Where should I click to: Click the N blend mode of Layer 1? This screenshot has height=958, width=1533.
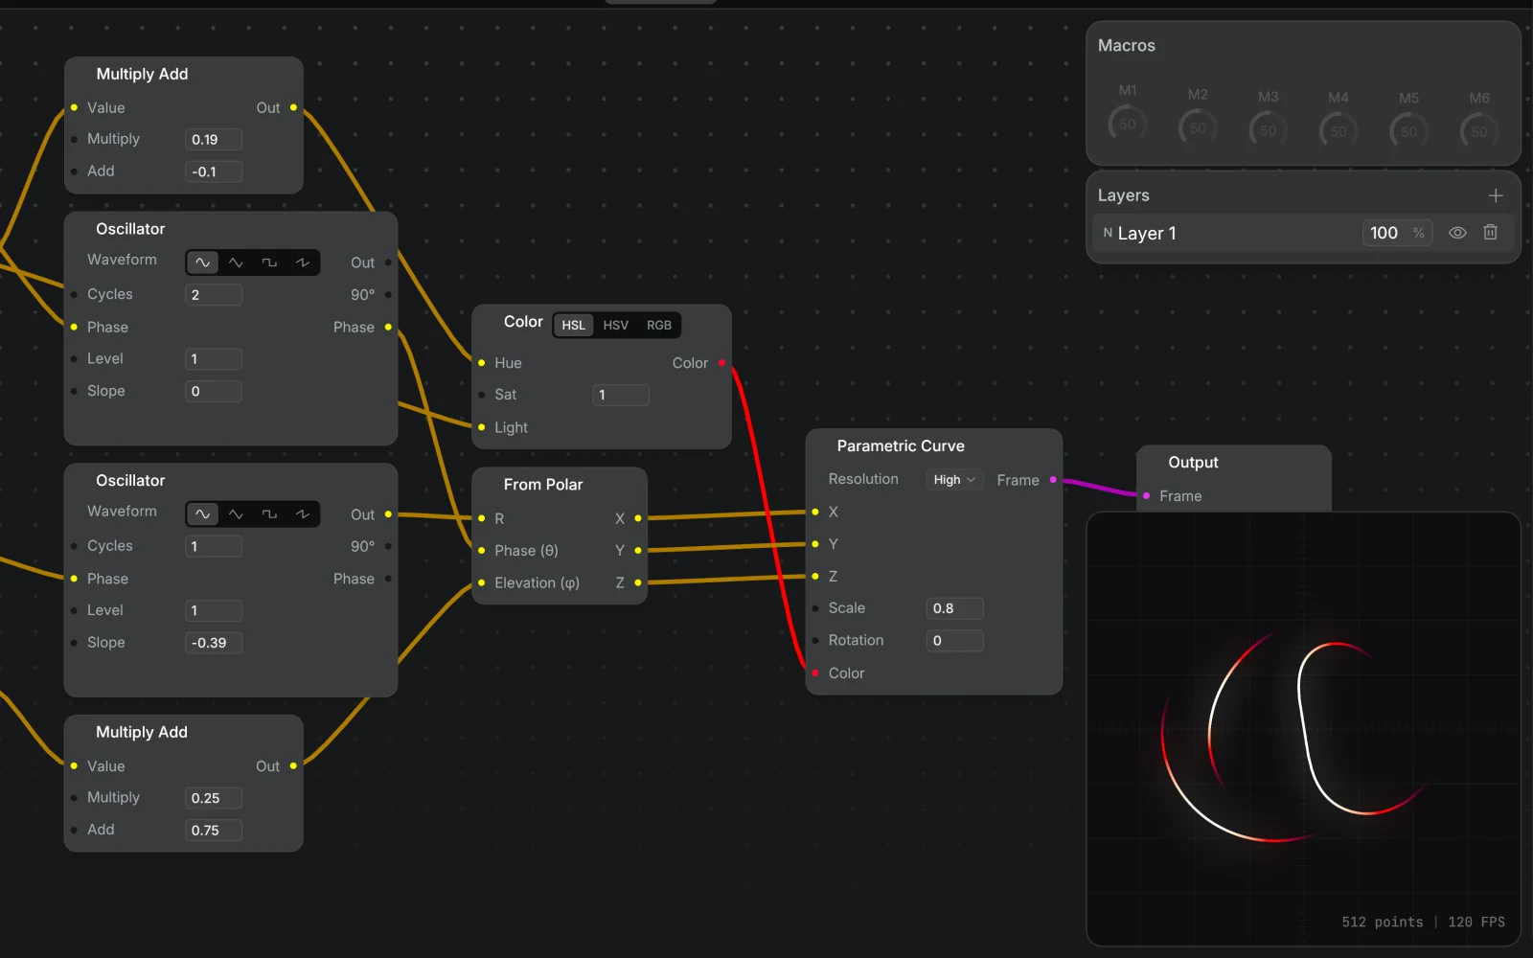[x=1108, y=233]
